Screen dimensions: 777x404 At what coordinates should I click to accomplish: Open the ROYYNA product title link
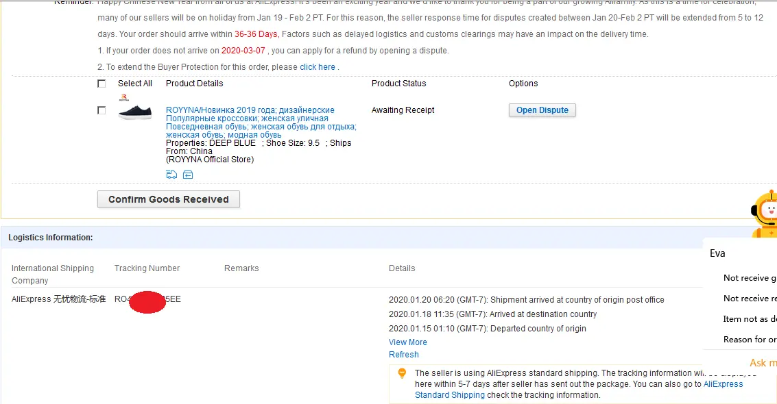pyautogui.click(x=261, y=122)
